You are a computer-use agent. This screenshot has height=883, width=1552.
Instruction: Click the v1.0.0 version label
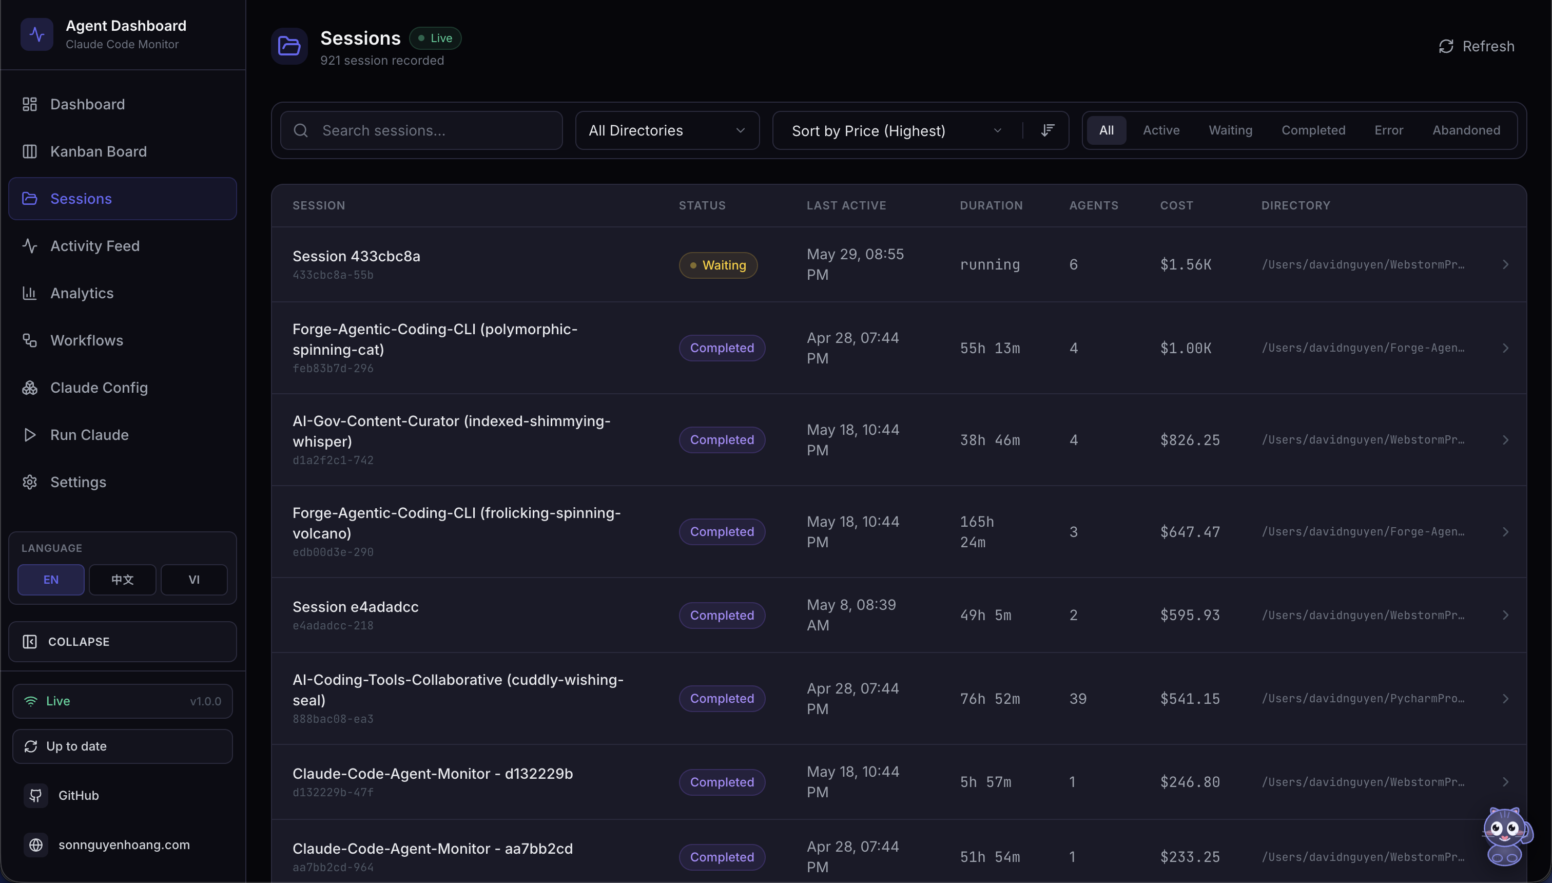205,702
